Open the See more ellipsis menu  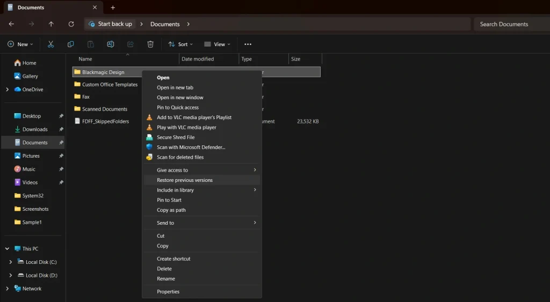tap(248, 44)
